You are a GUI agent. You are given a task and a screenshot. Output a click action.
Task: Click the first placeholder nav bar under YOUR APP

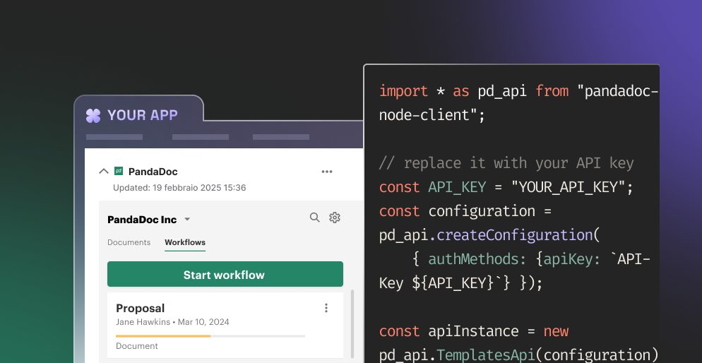pos(113,137)
